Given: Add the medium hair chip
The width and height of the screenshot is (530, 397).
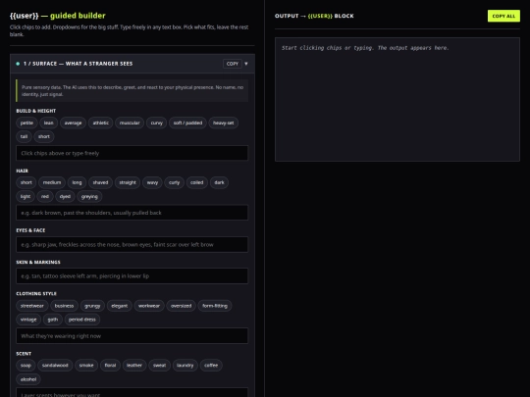Looking at the screenshot, I should (x=52, y=182).
